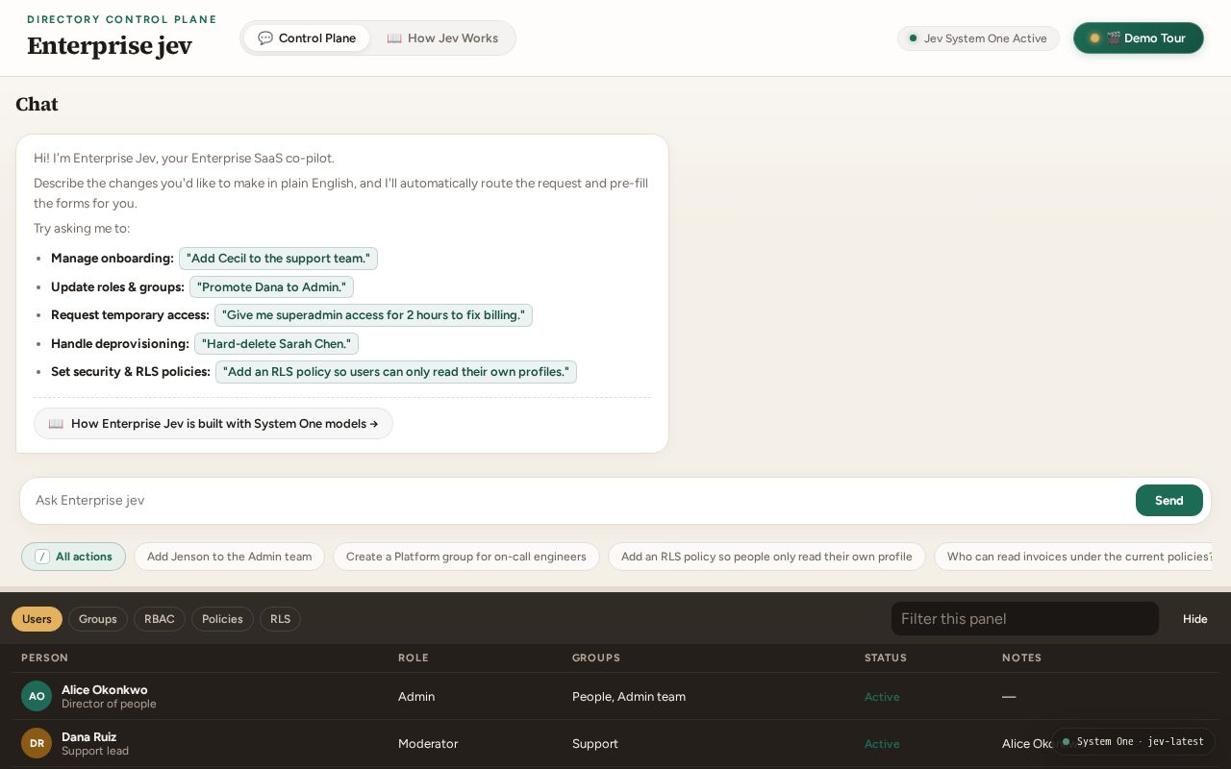This screenshot has height=769, width=1231.
Task: Click the Jev System One Active status pill
Action: click(978, 38)
